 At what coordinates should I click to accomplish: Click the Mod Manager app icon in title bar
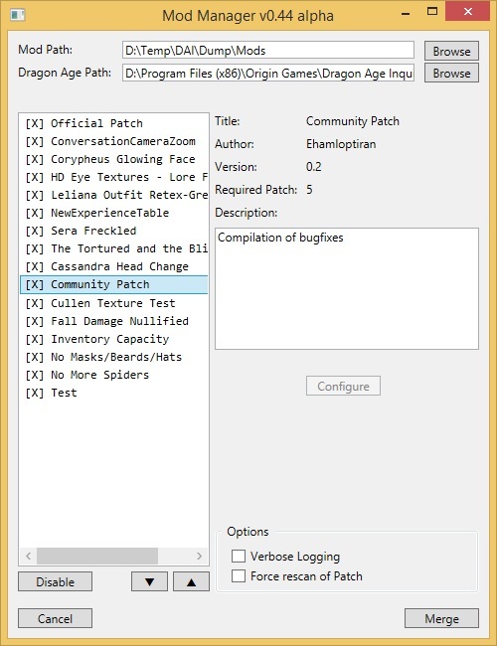coord(18,15)
